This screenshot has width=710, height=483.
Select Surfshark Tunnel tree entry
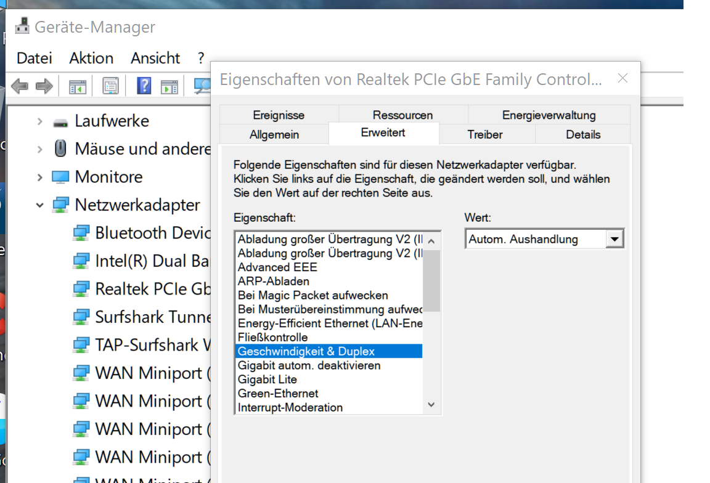(153, 317)
